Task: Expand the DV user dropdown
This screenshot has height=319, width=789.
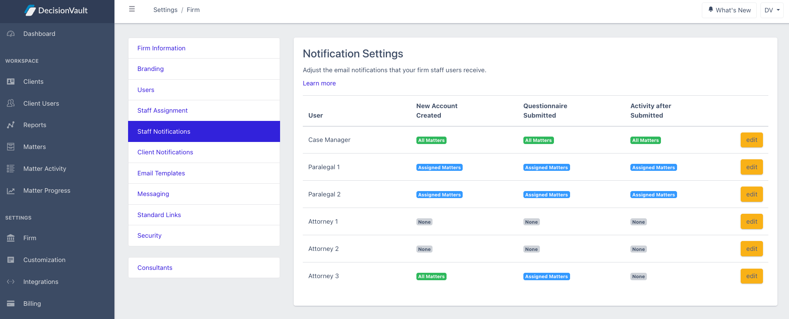Action: point(772,10)
